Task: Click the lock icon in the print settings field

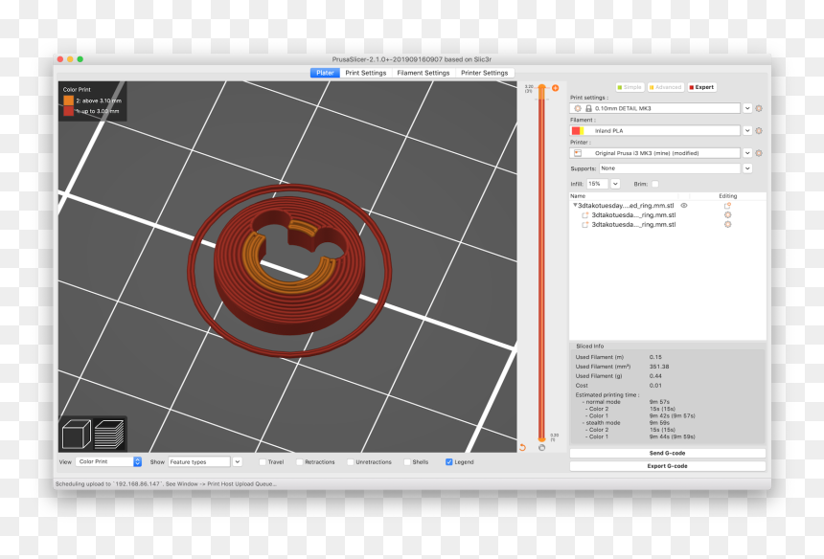Action: point(588,108)
